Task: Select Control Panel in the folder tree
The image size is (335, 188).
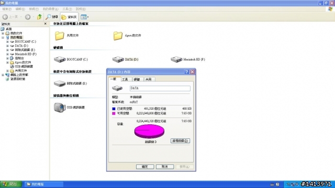Action: click(19, 58)
